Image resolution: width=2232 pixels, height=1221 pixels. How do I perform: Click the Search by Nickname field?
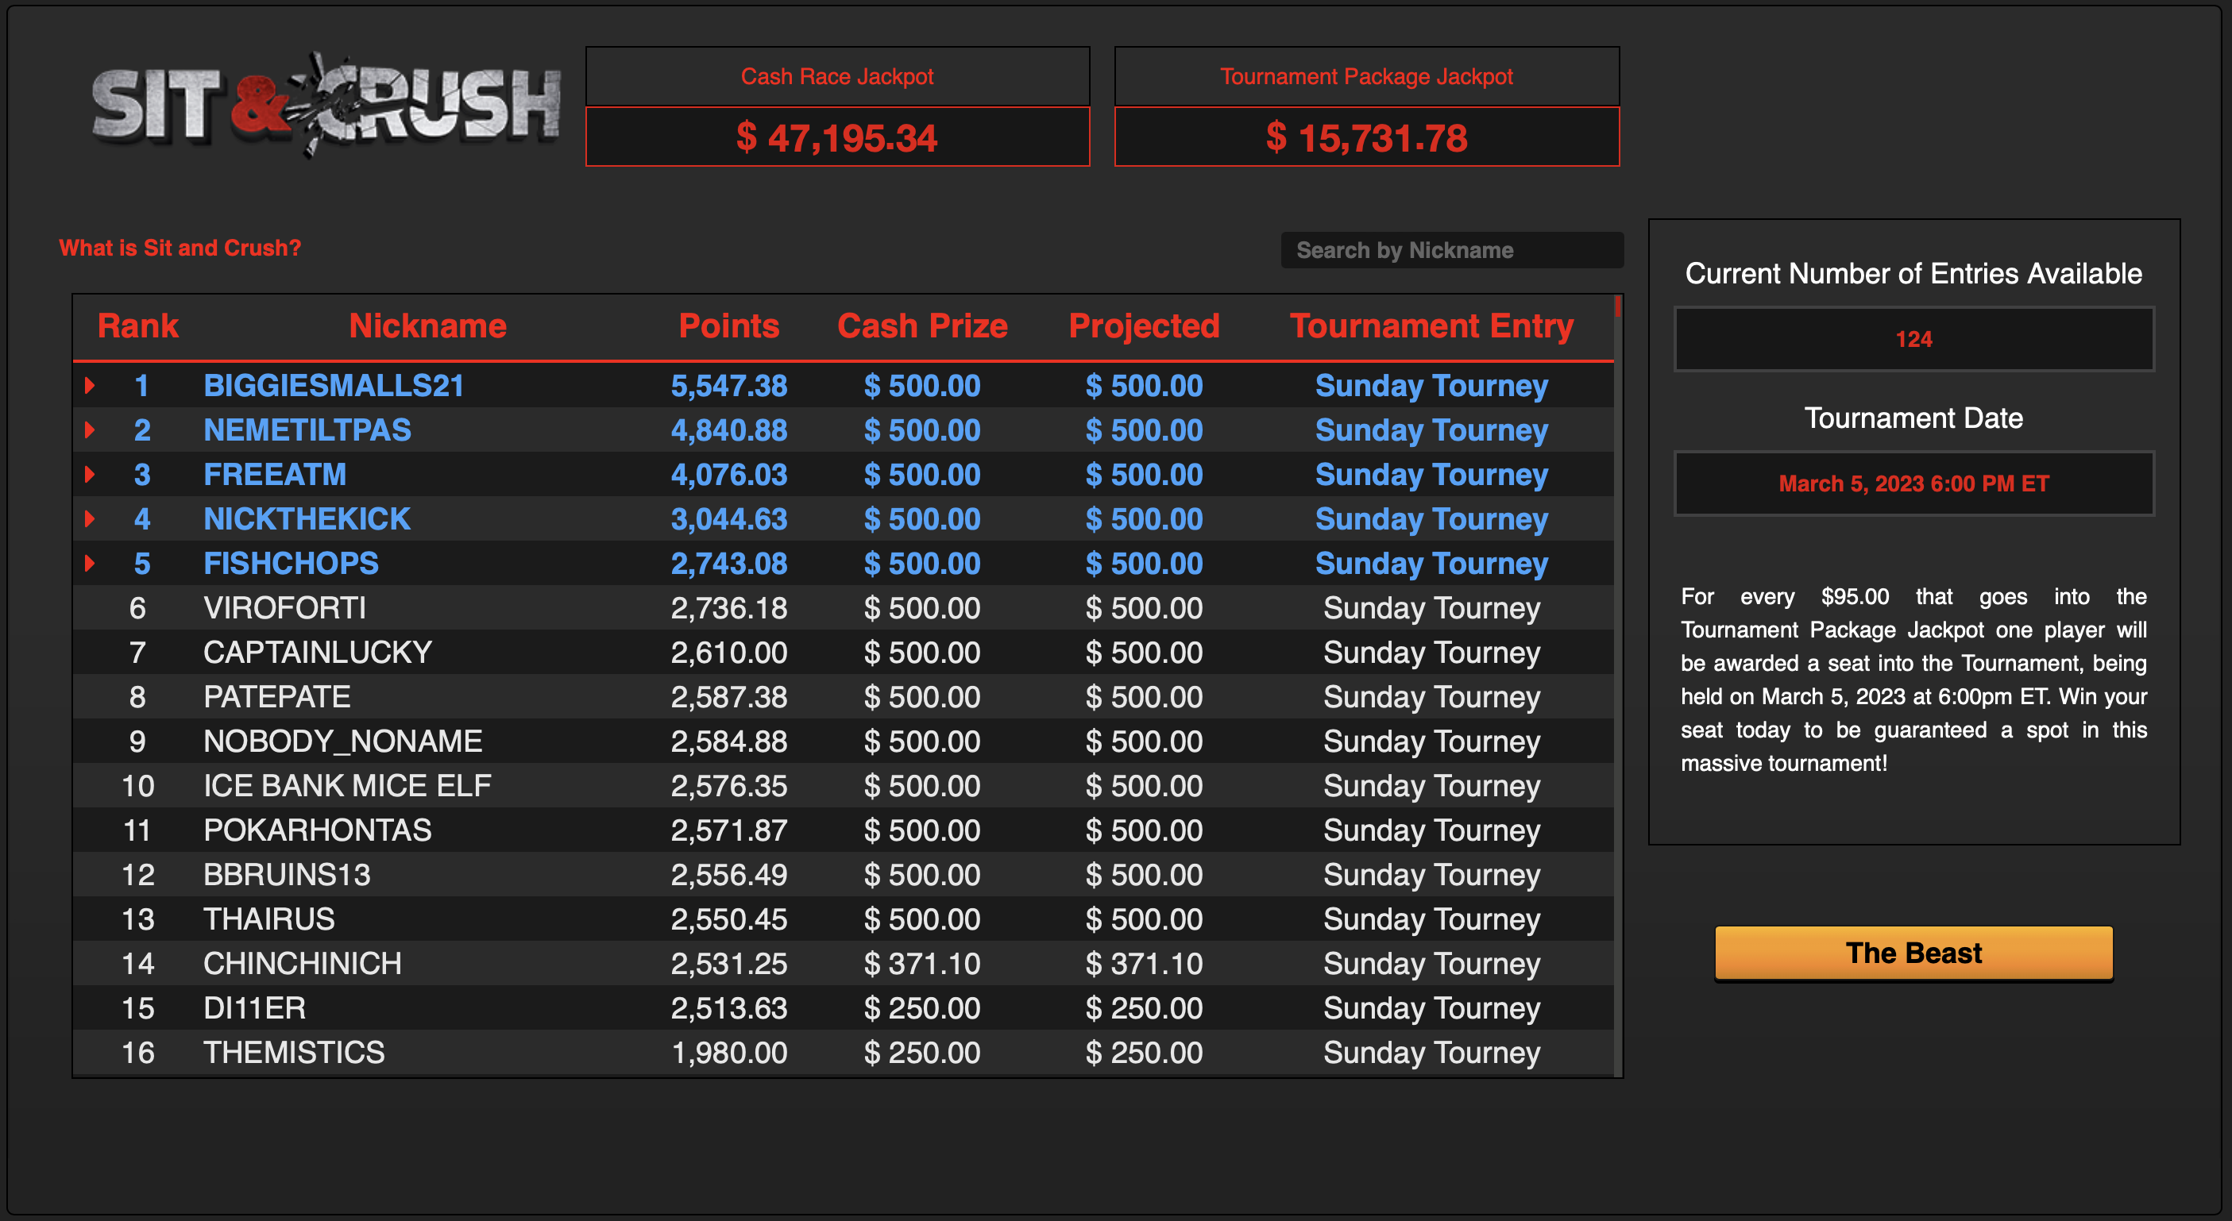tap(1452, 250)
